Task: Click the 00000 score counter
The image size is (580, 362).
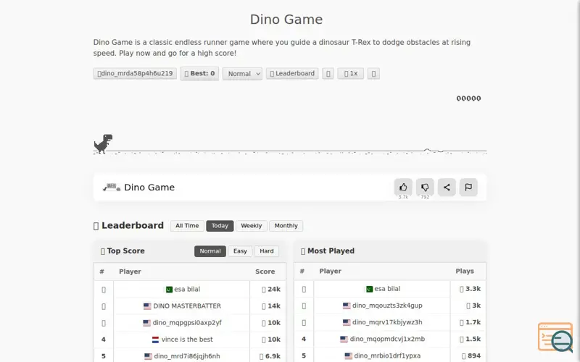Action: (x=468, y=98)
